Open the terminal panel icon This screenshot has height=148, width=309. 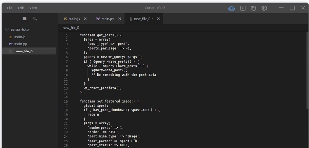tap(243, 8)
